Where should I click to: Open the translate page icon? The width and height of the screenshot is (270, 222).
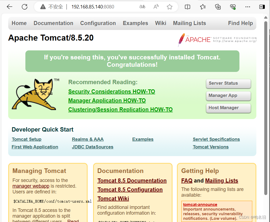tap(142, 7)
